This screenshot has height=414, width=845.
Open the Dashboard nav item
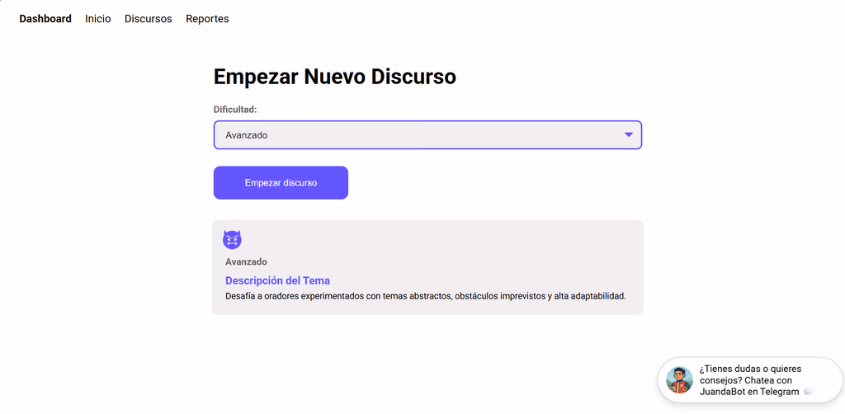click(45, 19)
